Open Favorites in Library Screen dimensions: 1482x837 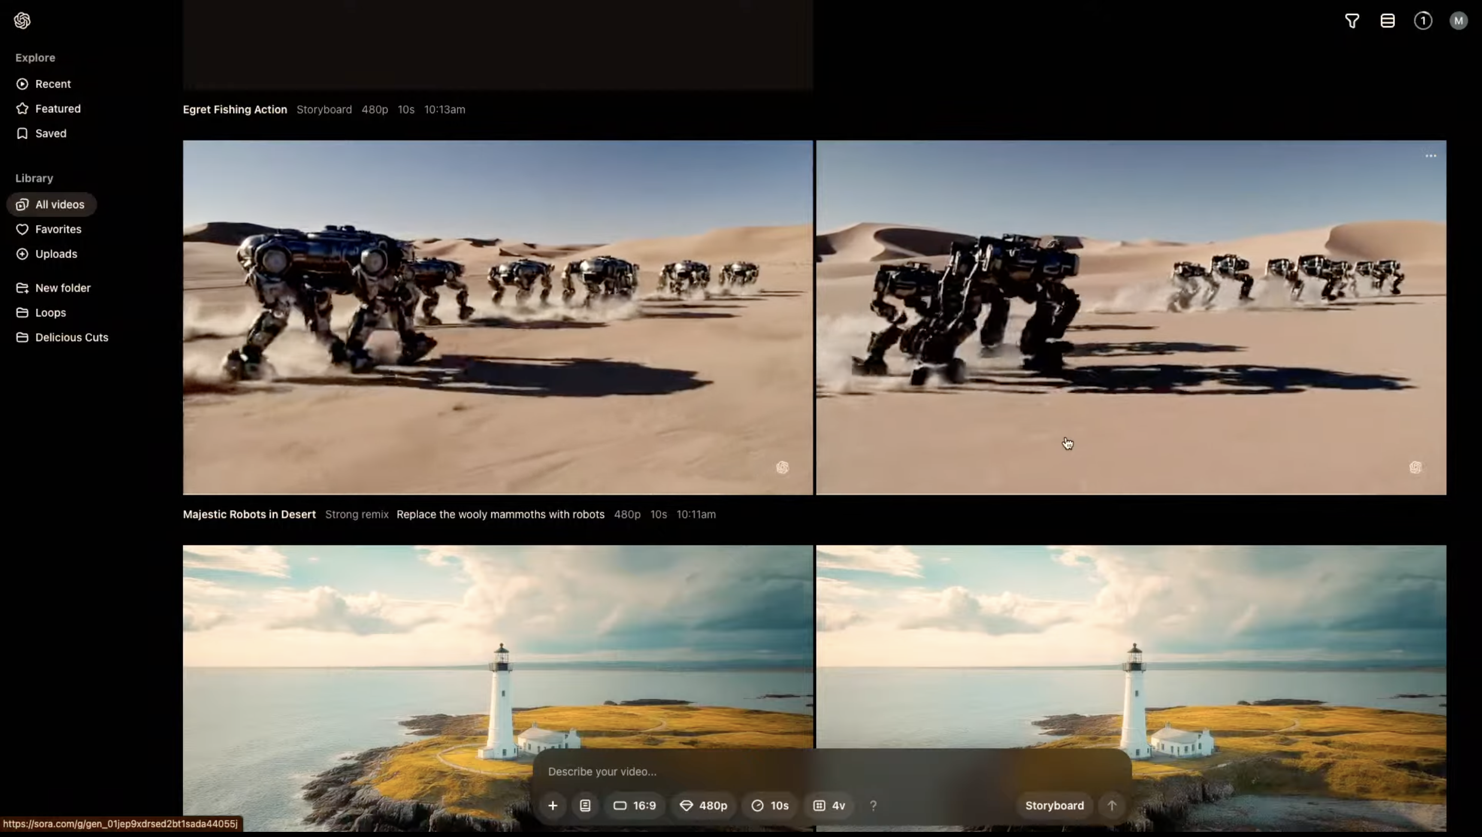[57, 229]
